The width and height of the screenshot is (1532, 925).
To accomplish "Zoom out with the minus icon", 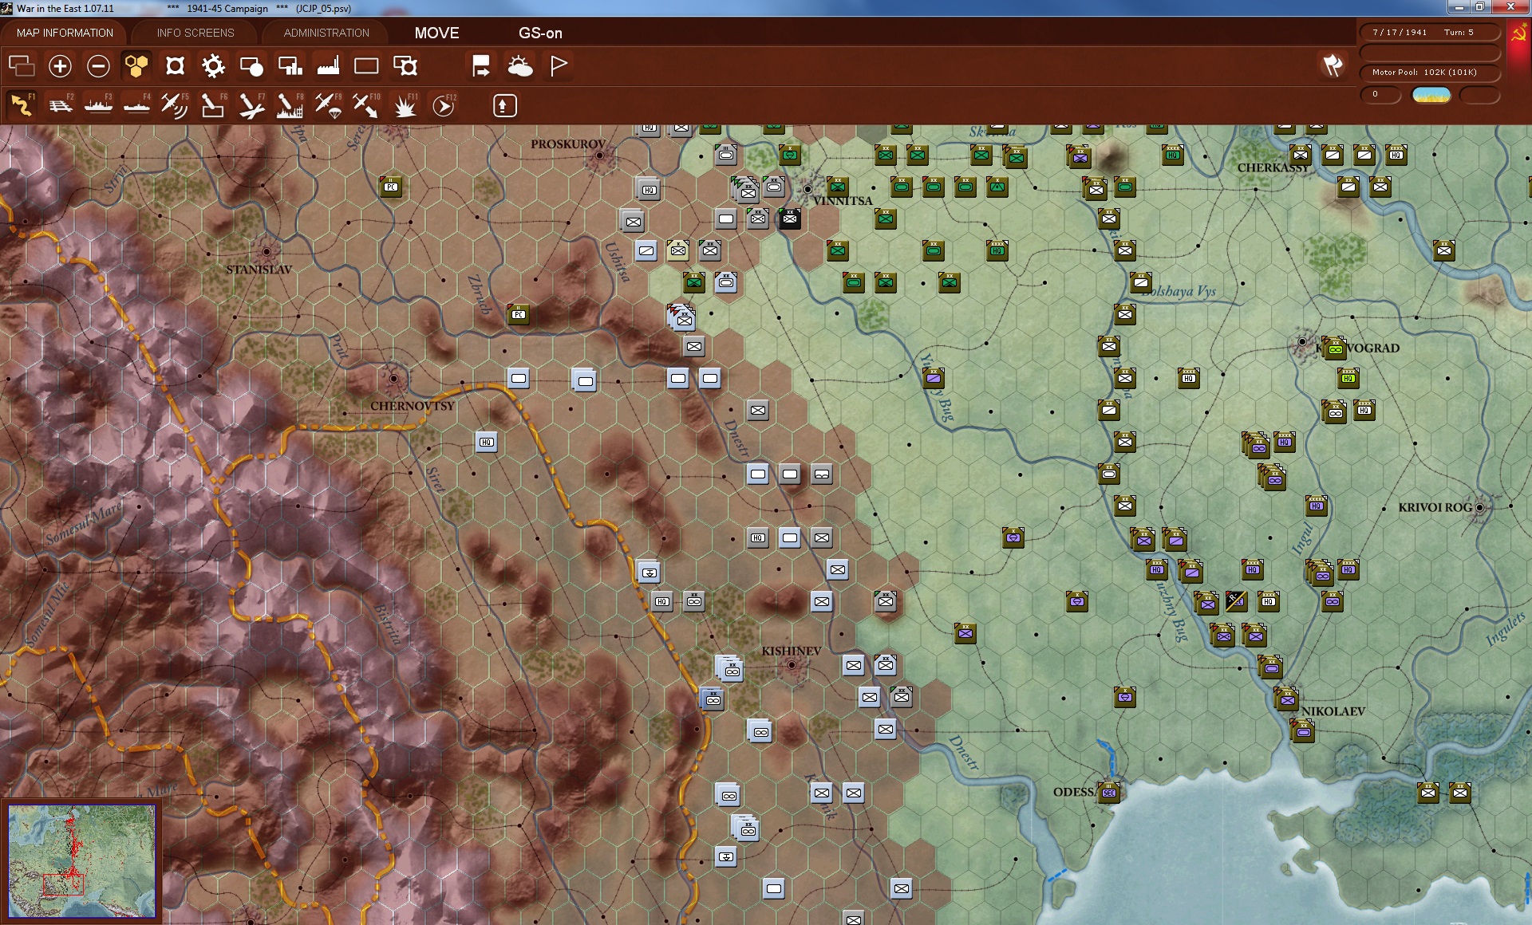I will (x=98, y=66).
